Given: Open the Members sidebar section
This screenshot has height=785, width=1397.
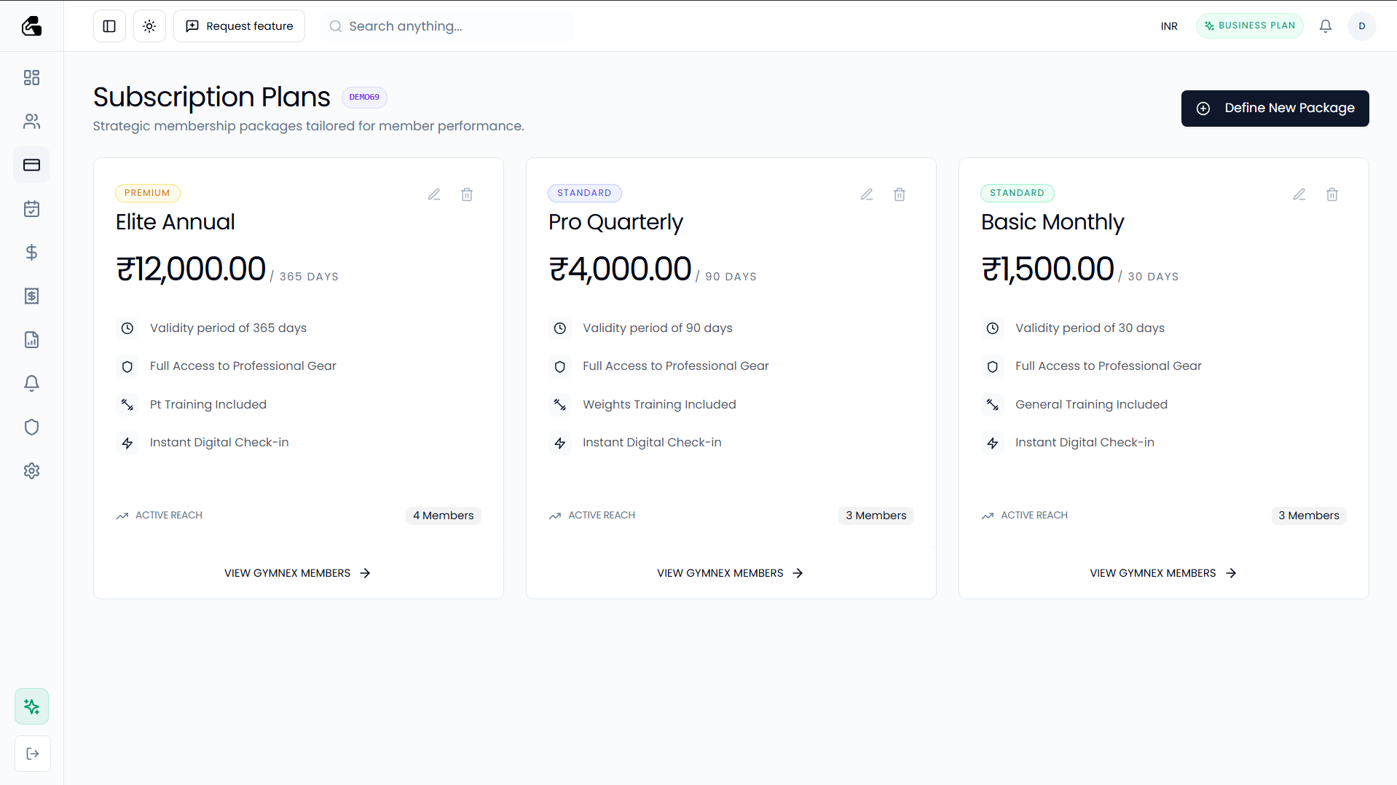Looking at the screenshot, I should coord(31,122).
